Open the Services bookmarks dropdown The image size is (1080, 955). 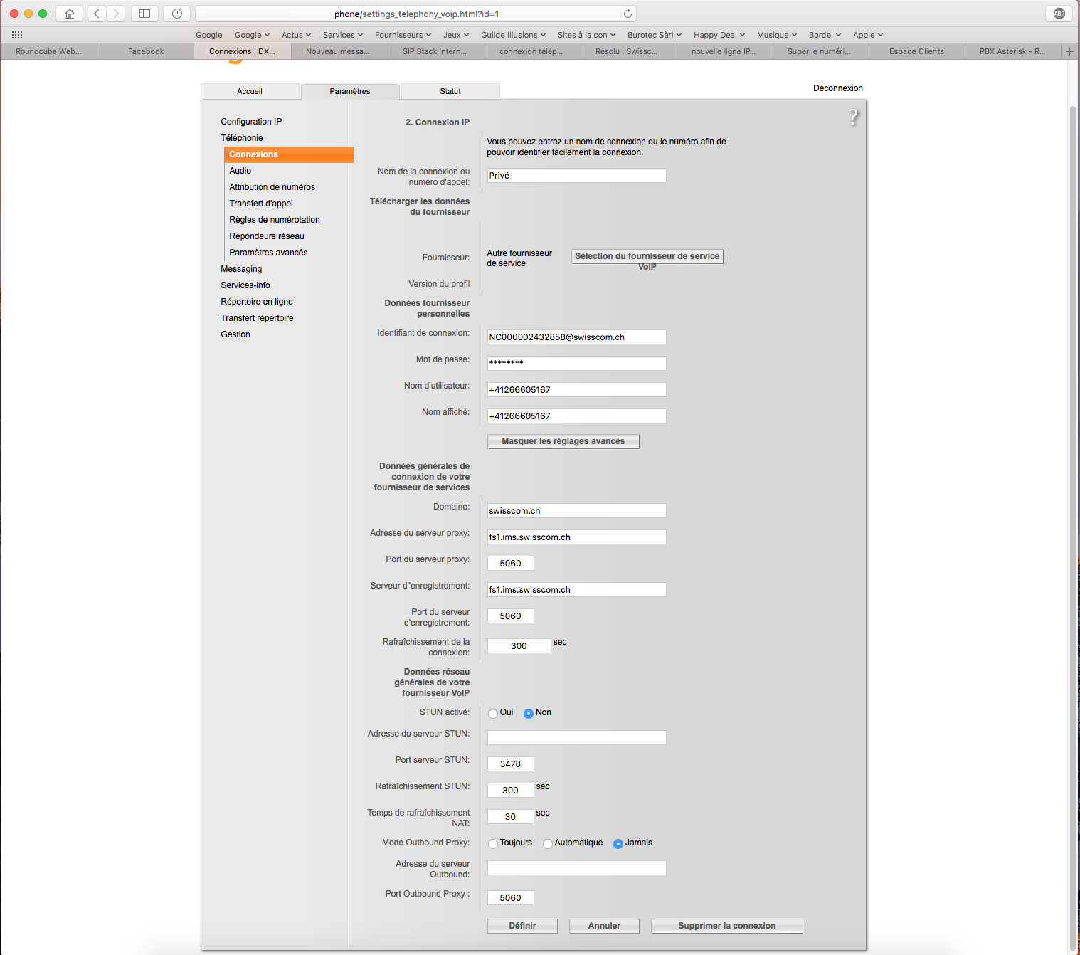pyautogui.click(x=342, y=35)
